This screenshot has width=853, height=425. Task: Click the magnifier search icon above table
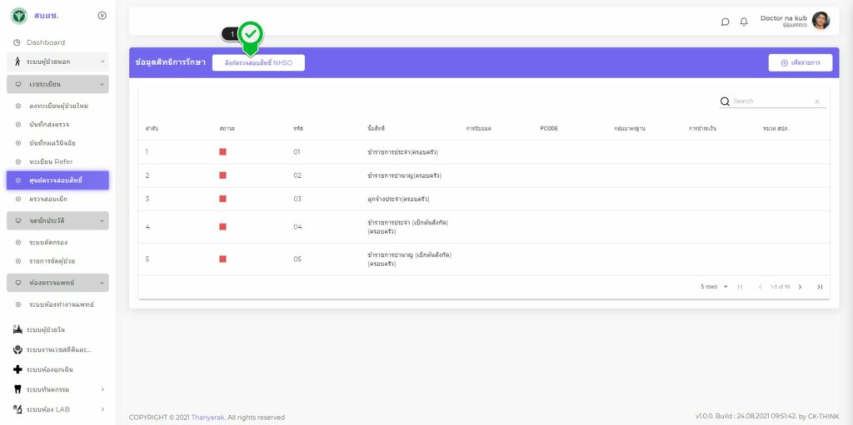[725, 101]
